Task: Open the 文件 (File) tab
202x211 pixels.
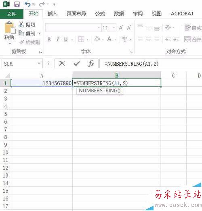Action: [x=12, y=14]
